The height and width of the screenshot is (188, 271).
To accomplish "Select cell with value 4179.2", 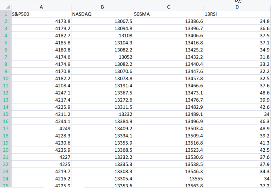I will pyautogui.click(x=41, y=28).
